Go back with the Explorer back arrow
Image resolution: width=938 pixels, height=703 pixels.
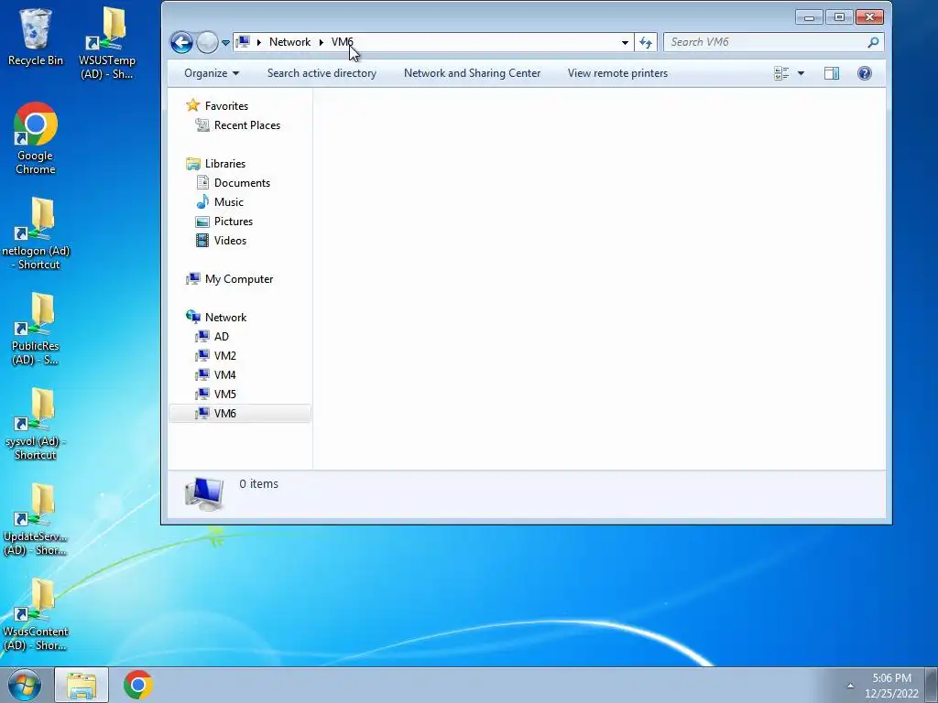(181, 42)
